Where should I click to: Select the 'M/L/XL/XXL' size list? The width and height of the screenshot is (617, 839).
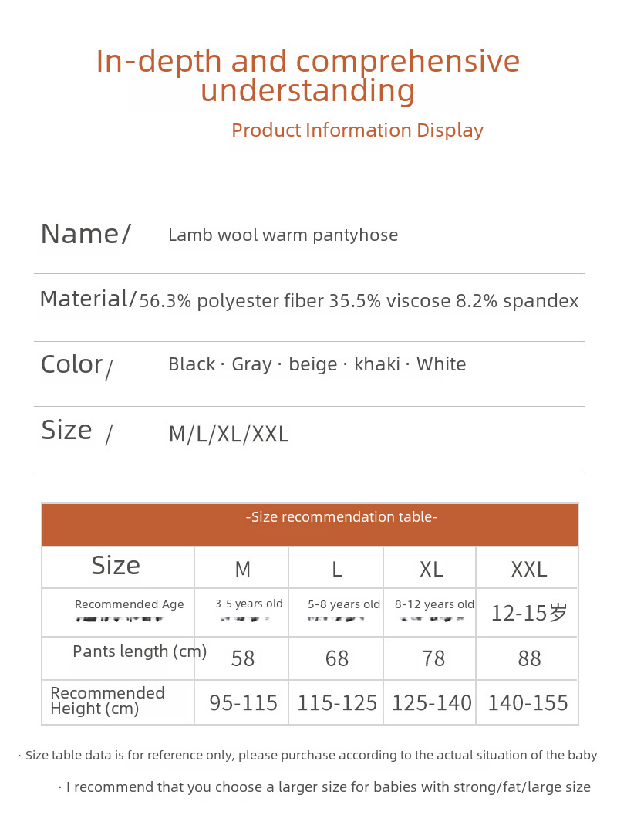(229, 434)
